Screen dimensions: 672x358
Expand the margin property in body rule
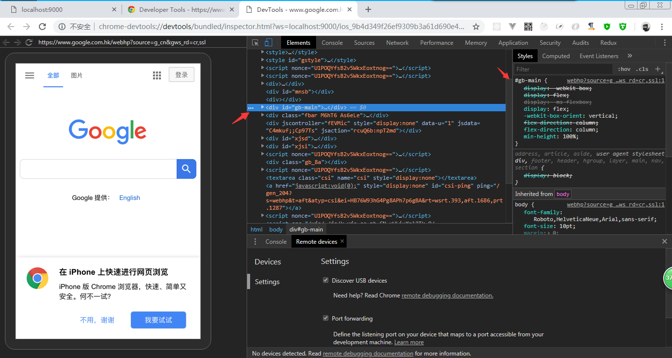click(550, 233)
